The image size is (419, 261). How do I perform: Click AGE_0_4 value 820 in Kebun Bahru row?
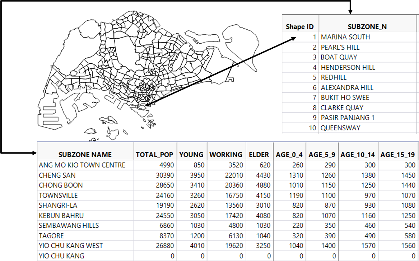pyautogui.click(x=289, y=216)
